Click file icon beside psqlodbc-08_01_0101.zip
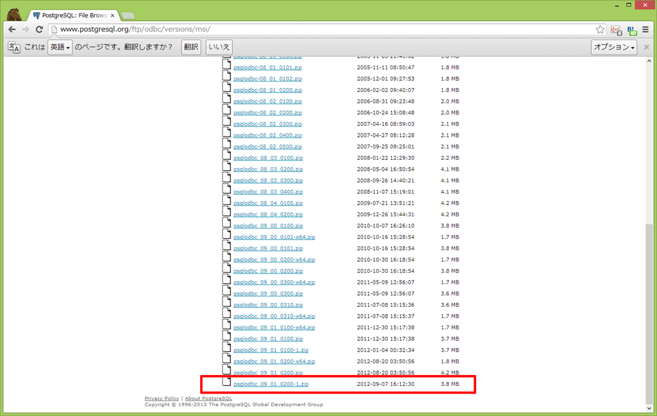The image size is (657, 416). (x=226, y=64)
